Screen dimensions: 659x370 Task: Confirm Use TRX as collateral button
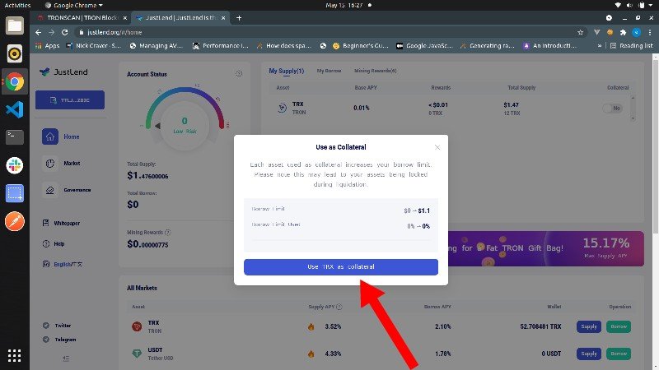click(341, 266)
